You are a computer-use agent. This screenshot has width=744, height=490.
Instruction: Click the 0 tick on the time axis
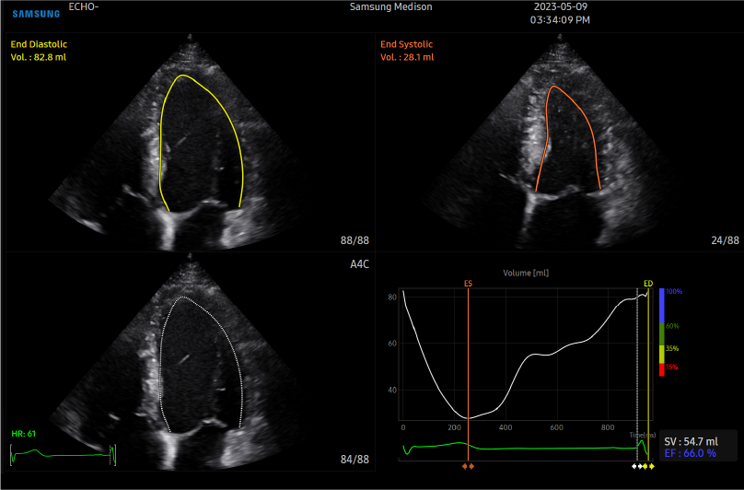403,427
